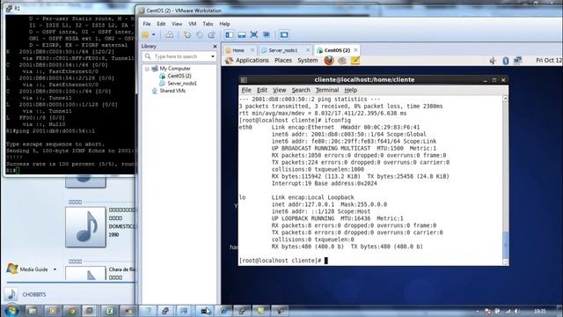563x317 pixels.
Task: Open the Media Guide dropdown in media player
Action: pos(55,269)
